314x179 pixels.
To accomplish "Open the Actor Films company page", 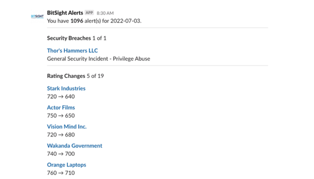I will (x=61, y=107).
